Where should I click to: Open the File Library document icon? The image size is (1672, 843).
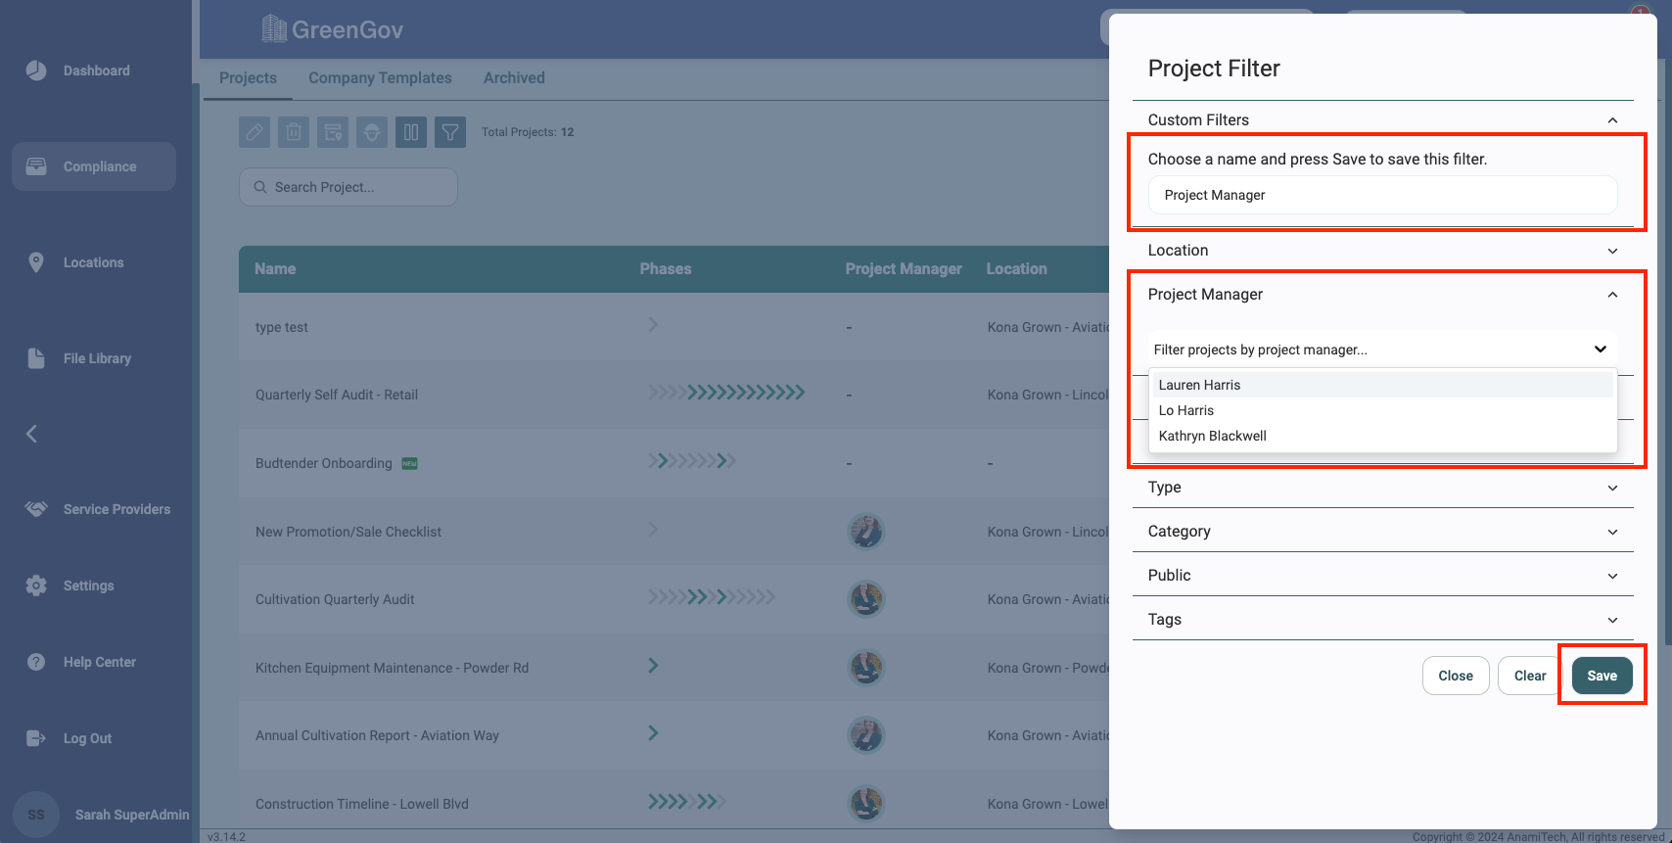(x=36, y=358)
